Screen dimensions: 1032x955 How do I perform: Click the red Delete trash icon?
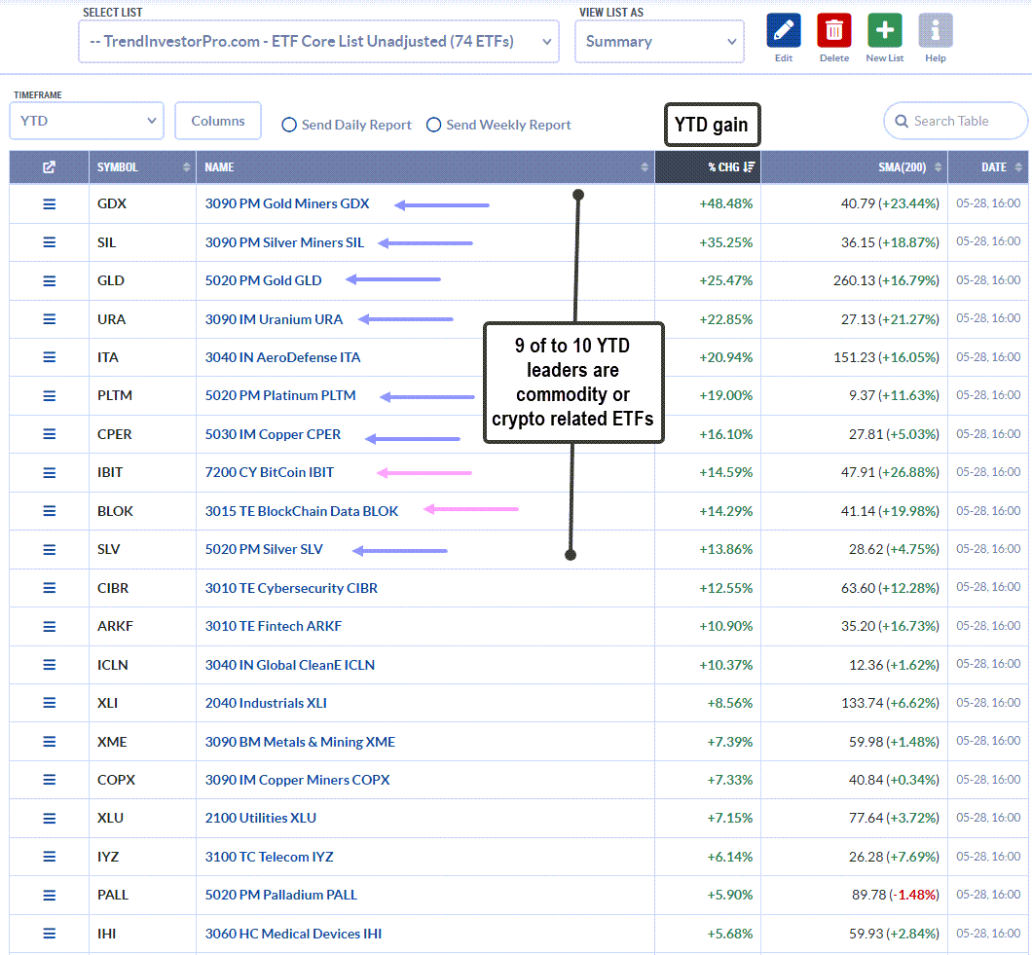[834, 30]
